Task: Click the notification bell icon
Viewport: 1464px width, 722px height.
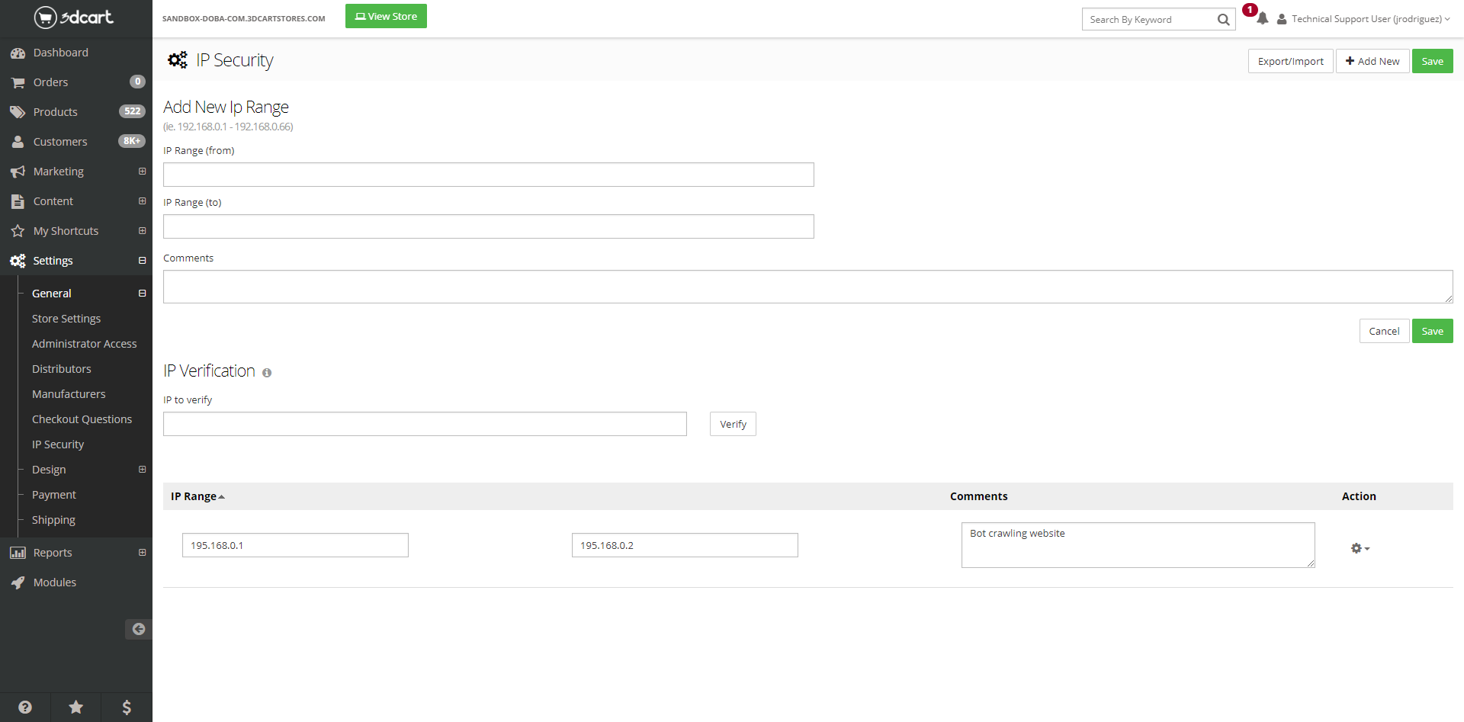Action: (1262, 19)
